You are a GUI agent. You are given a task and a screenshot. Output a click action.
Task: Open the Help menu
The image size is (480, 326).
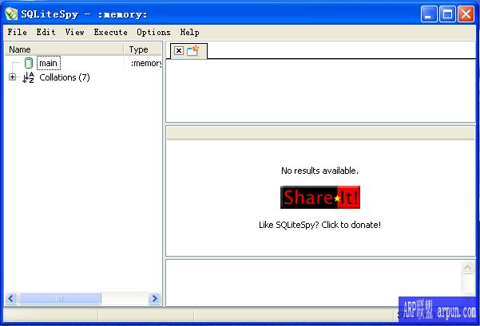[189, 32]
